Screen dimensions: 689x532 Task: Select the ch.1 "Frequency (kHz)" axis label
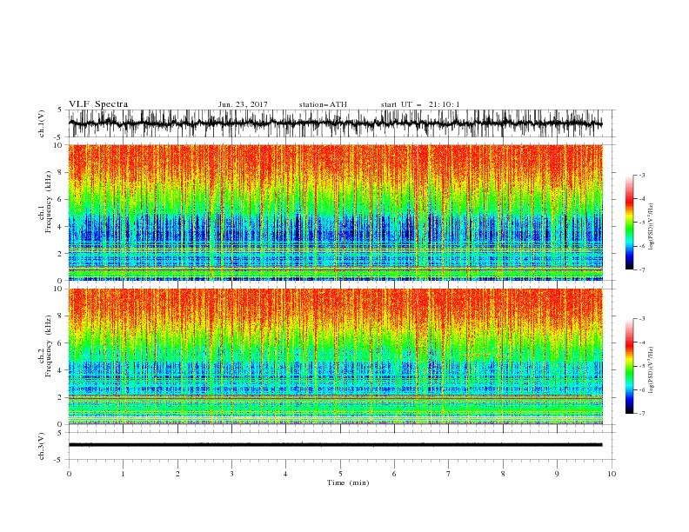(48, 203)
